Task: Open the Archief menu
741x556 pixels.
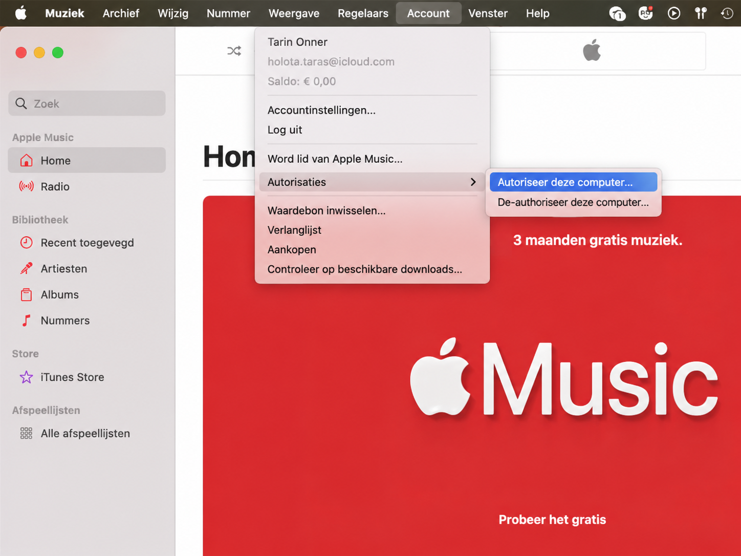Action: (x=121, y=13)
